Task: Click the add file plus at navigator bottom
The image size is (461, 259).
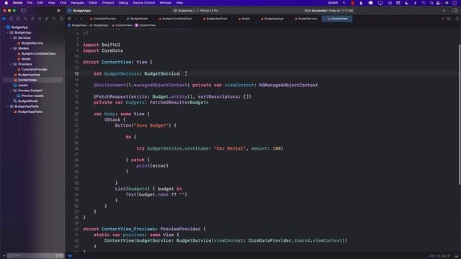Action: point(4,255)
